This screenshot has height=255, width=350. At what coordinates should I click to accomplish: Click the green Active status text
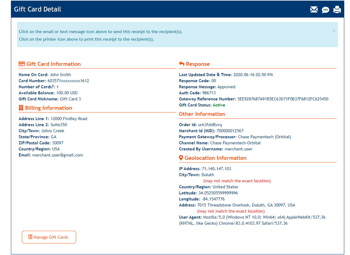(219, 105)
